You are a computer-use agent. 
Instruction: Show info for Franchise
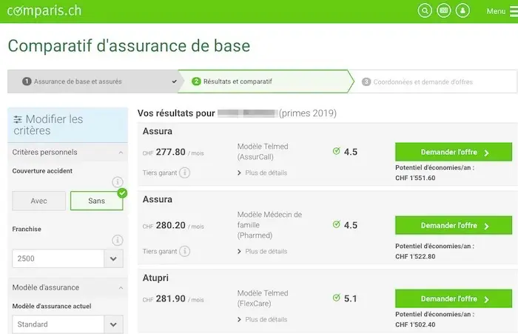[117, 240]
